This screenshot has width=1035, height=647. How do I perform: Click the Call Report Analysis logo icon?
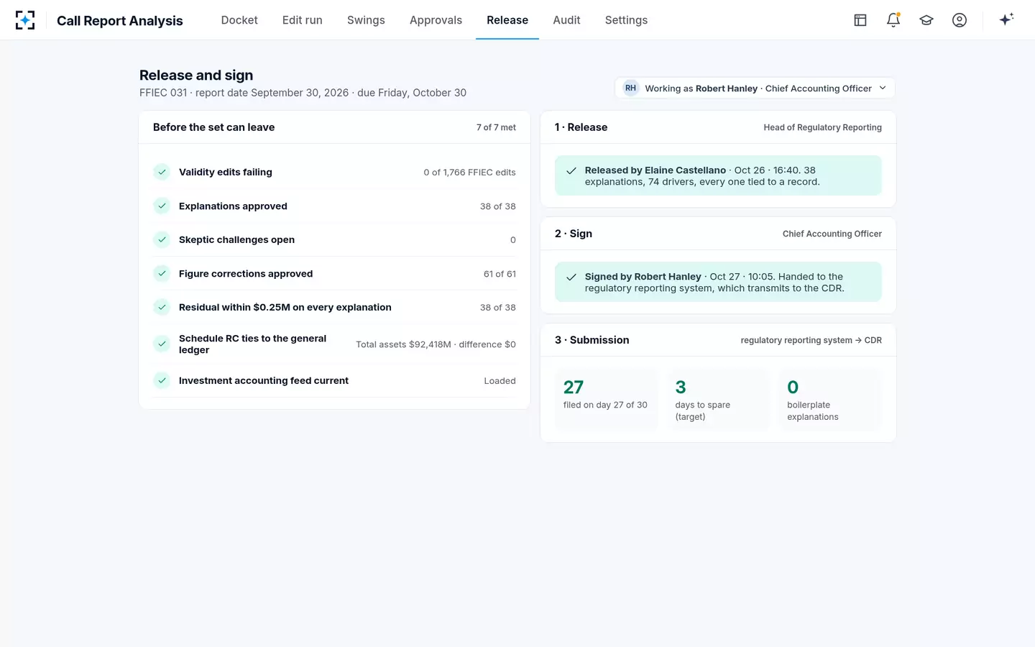click(25, 20)
